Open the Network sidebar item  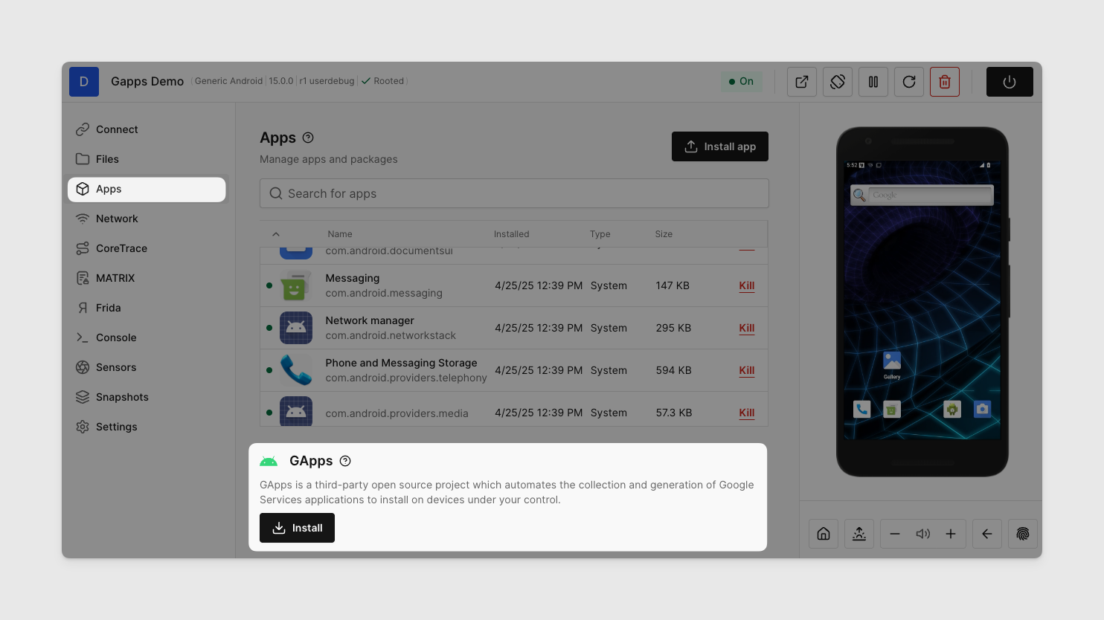[x=147, y=219]
